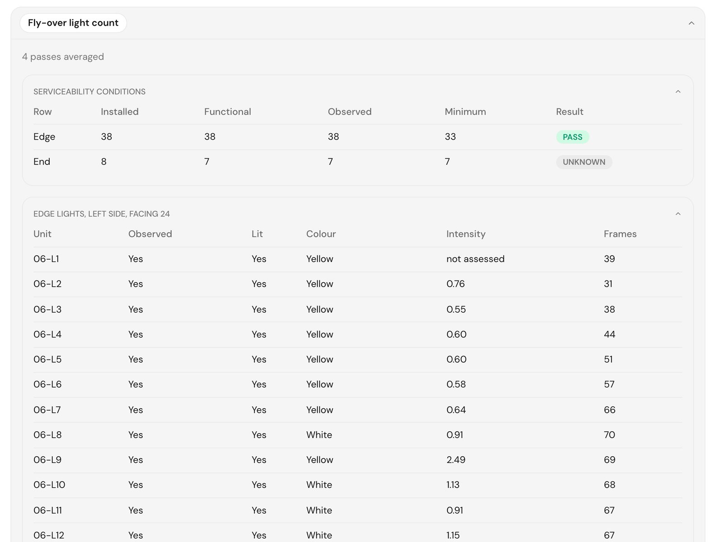The height and width of the screenshot is (542, 723).
Task: Click the Installed column header
Action: coord(120,112)
